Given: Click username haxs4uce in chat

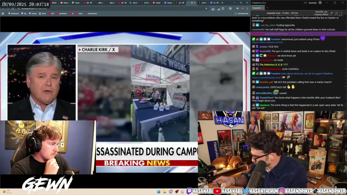Looking at the screenshot, I should pyautogui.click(x=264, y=105).
